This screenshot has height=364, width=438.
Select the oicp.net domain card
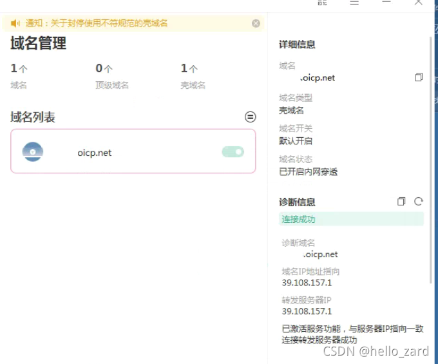click(x=133, y=151)
